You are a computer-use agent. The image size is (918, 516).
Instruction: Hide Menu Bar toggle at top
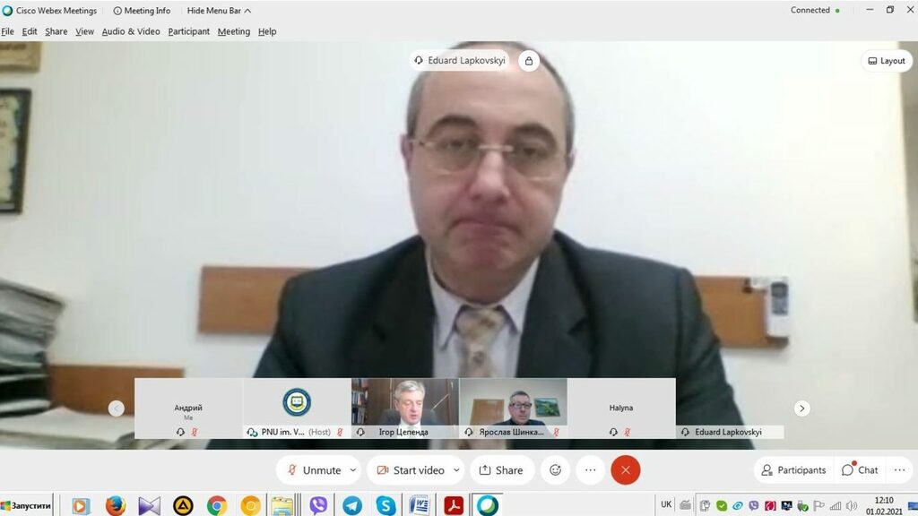click(219, 11)
